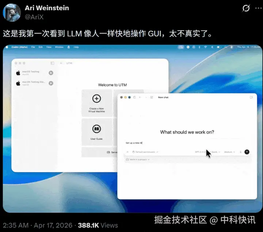
Task: Open Ari Weinstein's profile avatar
Action: [12, 12]
